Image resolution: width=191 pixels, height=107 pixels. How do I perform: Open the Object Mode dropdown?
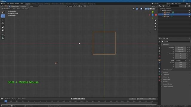[7, 9]
